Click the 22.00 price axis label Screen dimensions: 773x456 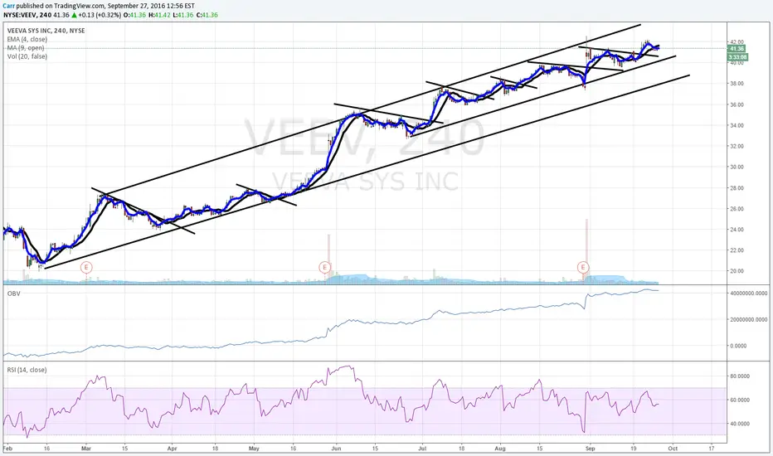[737, 250]
